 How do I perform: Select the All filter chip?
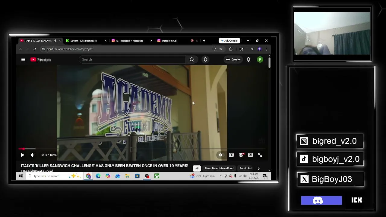pyautogui.click(x=197, y=168)
